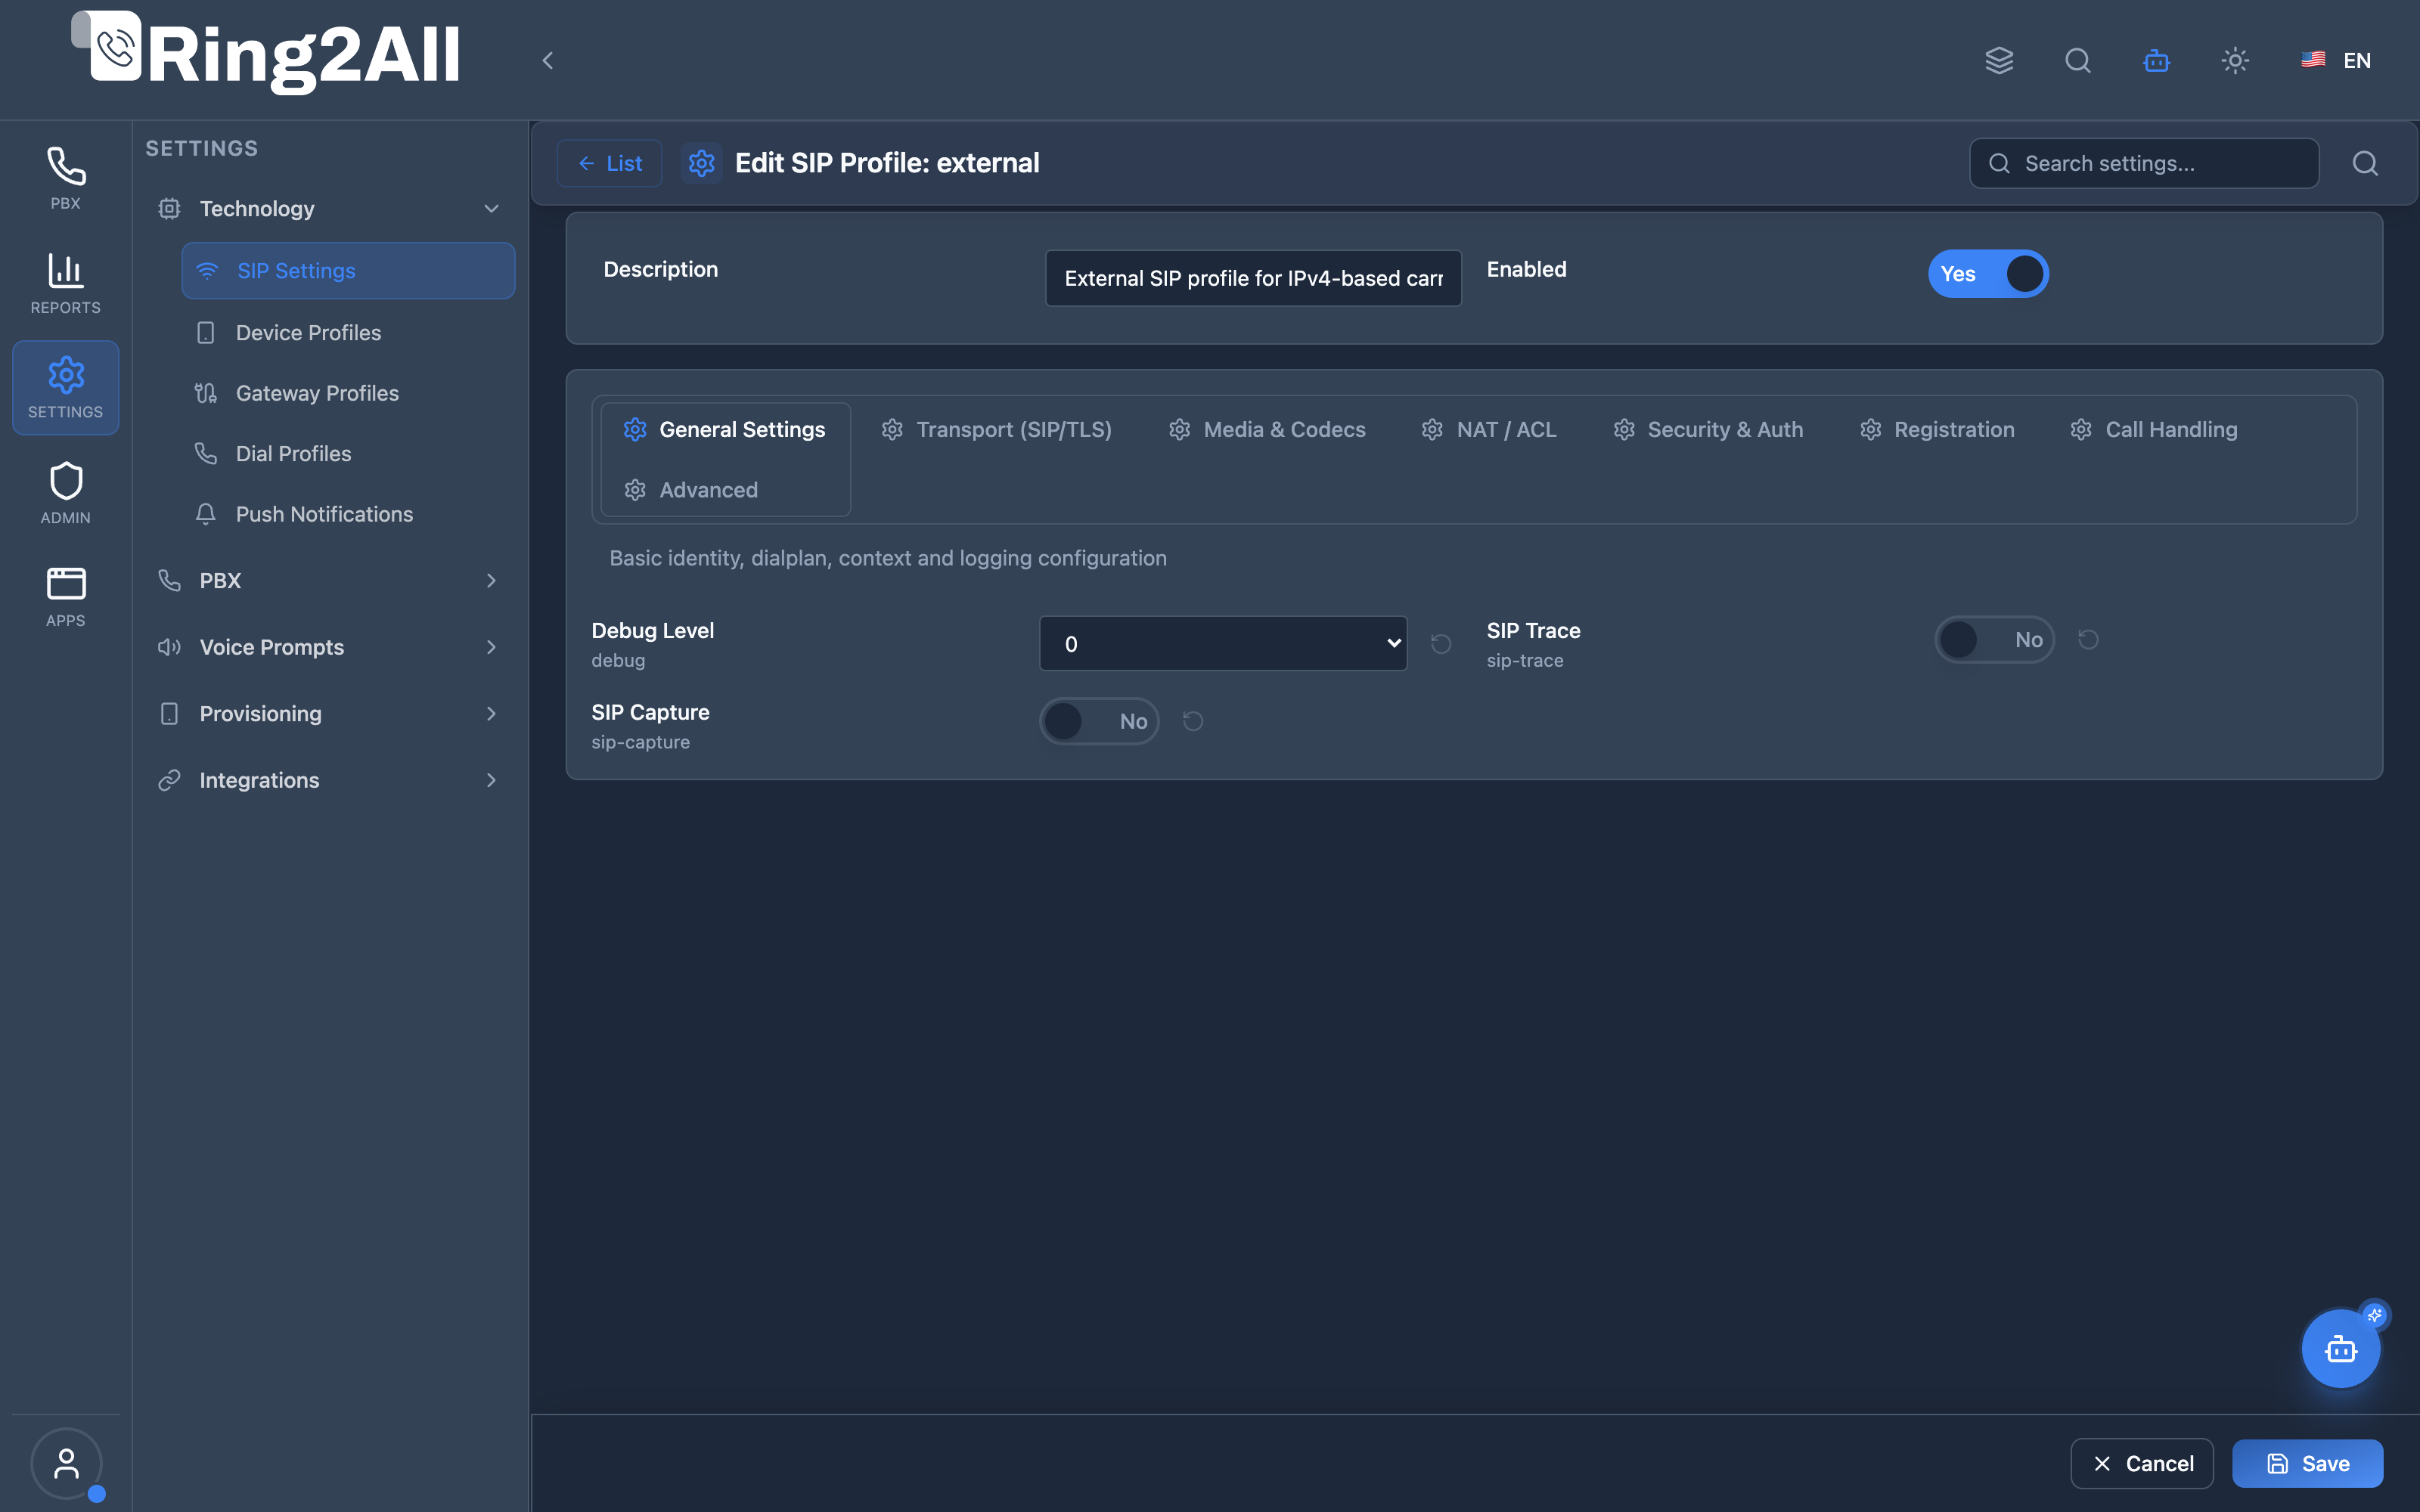The image size is (2420, 1512).
Task: Open Device Profiles in the sidebar
Action: tap(348, 333)
